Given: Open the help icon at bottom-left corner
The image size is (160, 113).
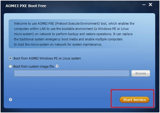Looking at the screenshot, I should click(x=11, y=100).
